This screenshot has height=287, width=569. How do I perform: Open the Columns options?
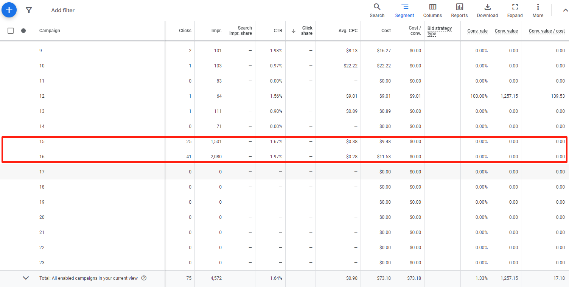point(432,10)
